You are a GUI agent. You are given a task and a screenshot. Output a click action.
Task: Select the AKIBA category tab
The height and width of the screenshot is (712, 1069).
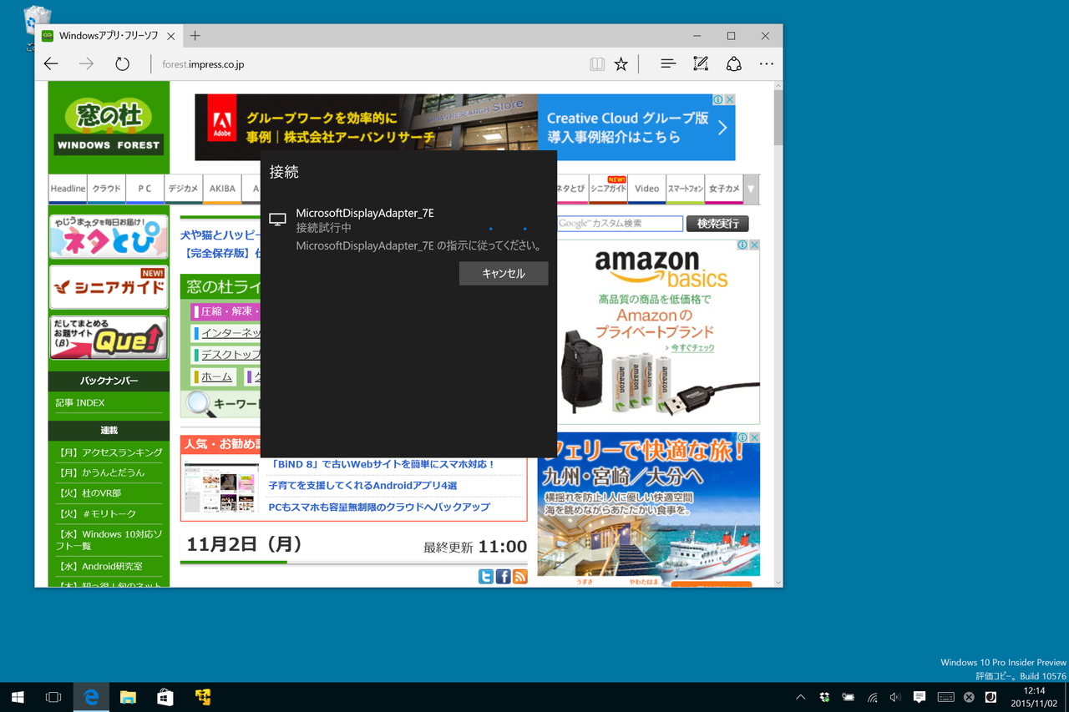pos(221,189)
